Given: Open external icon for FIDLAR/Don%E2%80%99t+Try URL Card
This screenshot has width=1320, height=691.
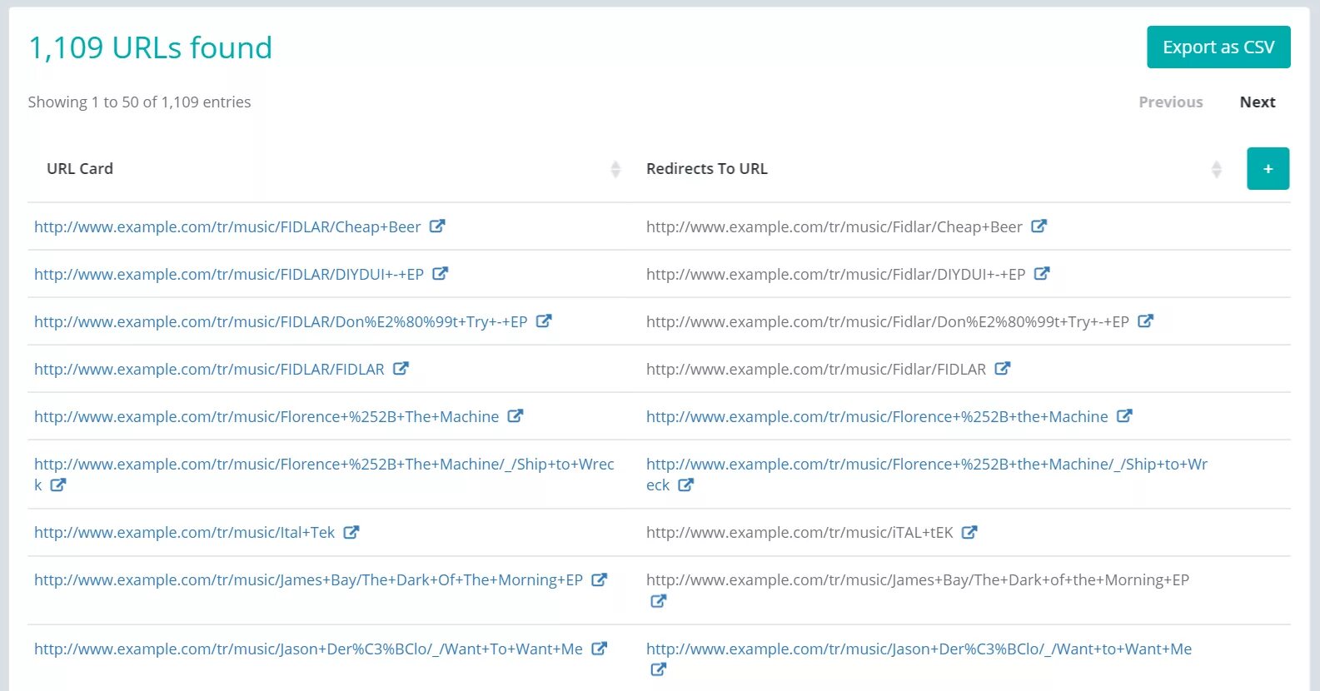Looking at the screenshot, I should pos(544,321).
